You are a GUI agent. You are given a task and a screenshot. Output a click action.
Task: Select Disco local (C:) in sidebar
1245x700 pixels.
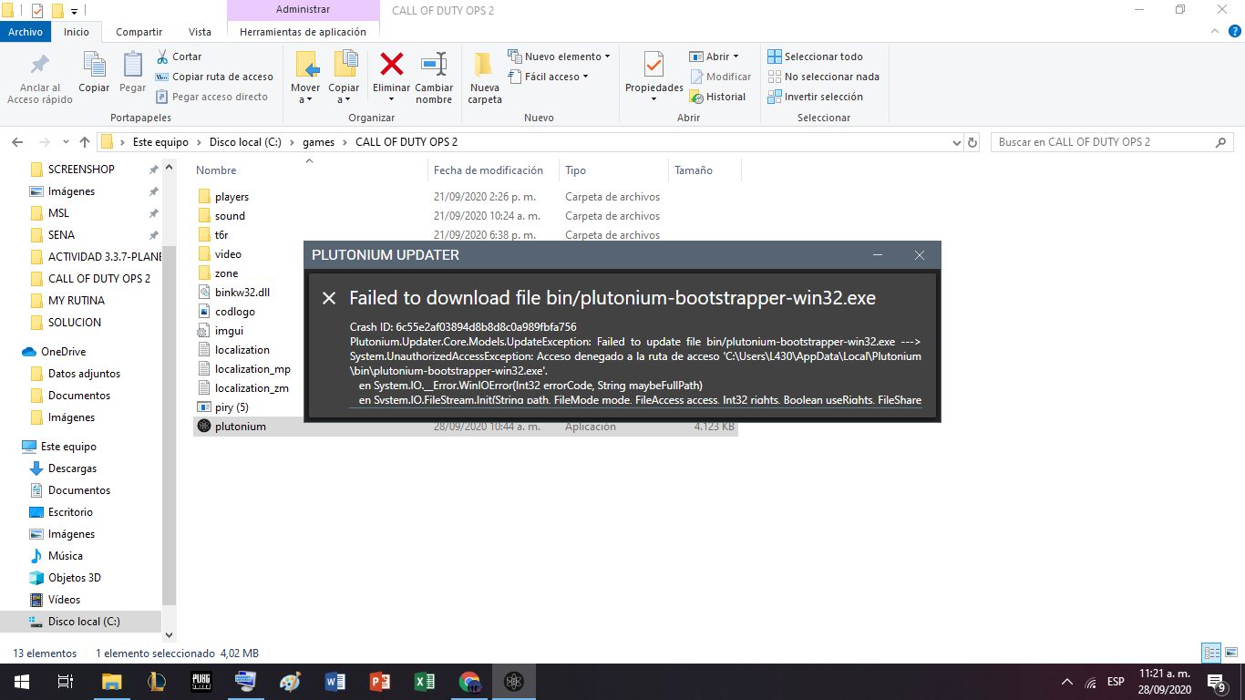pyautogui.click(x=84, y=622)
